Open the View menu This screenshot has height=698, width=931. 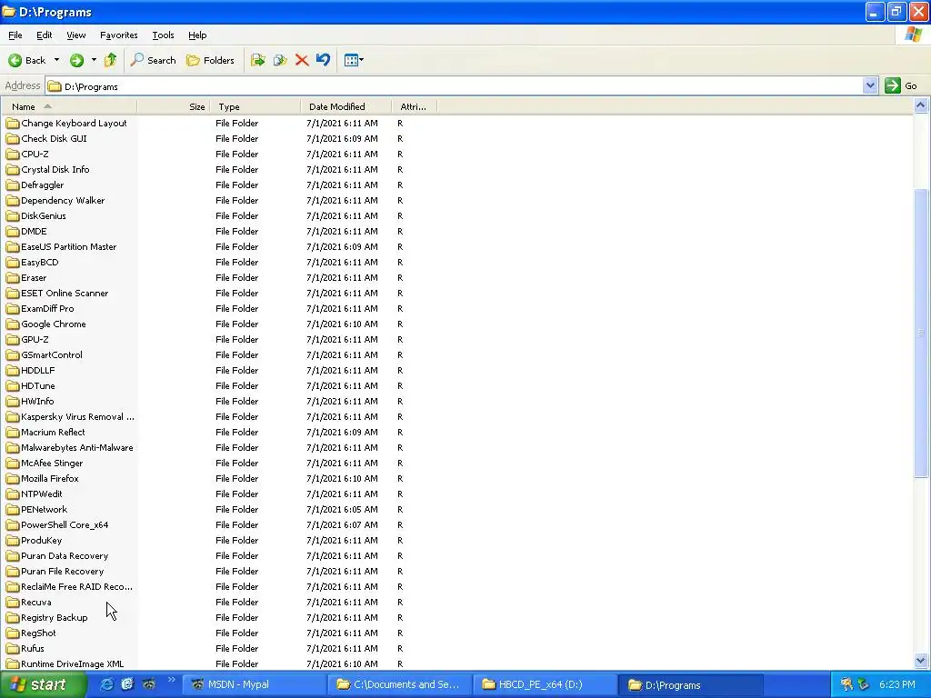pos(76,35)
